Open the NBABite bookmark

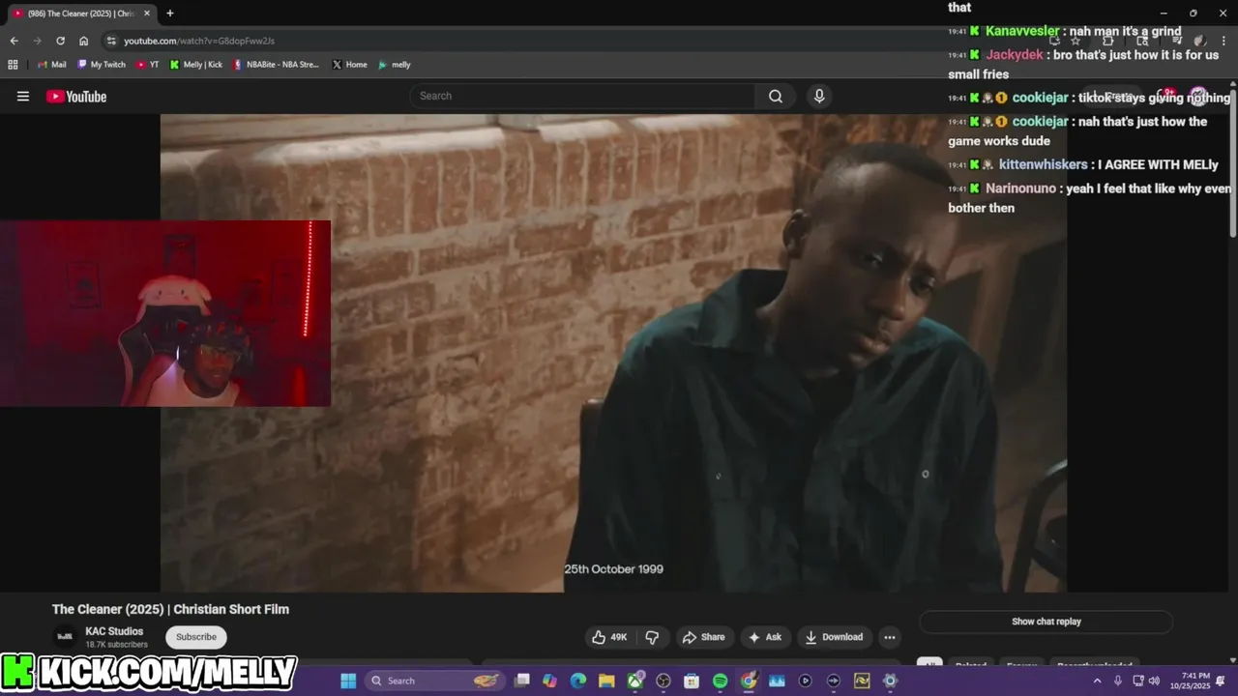pos(276,65)
